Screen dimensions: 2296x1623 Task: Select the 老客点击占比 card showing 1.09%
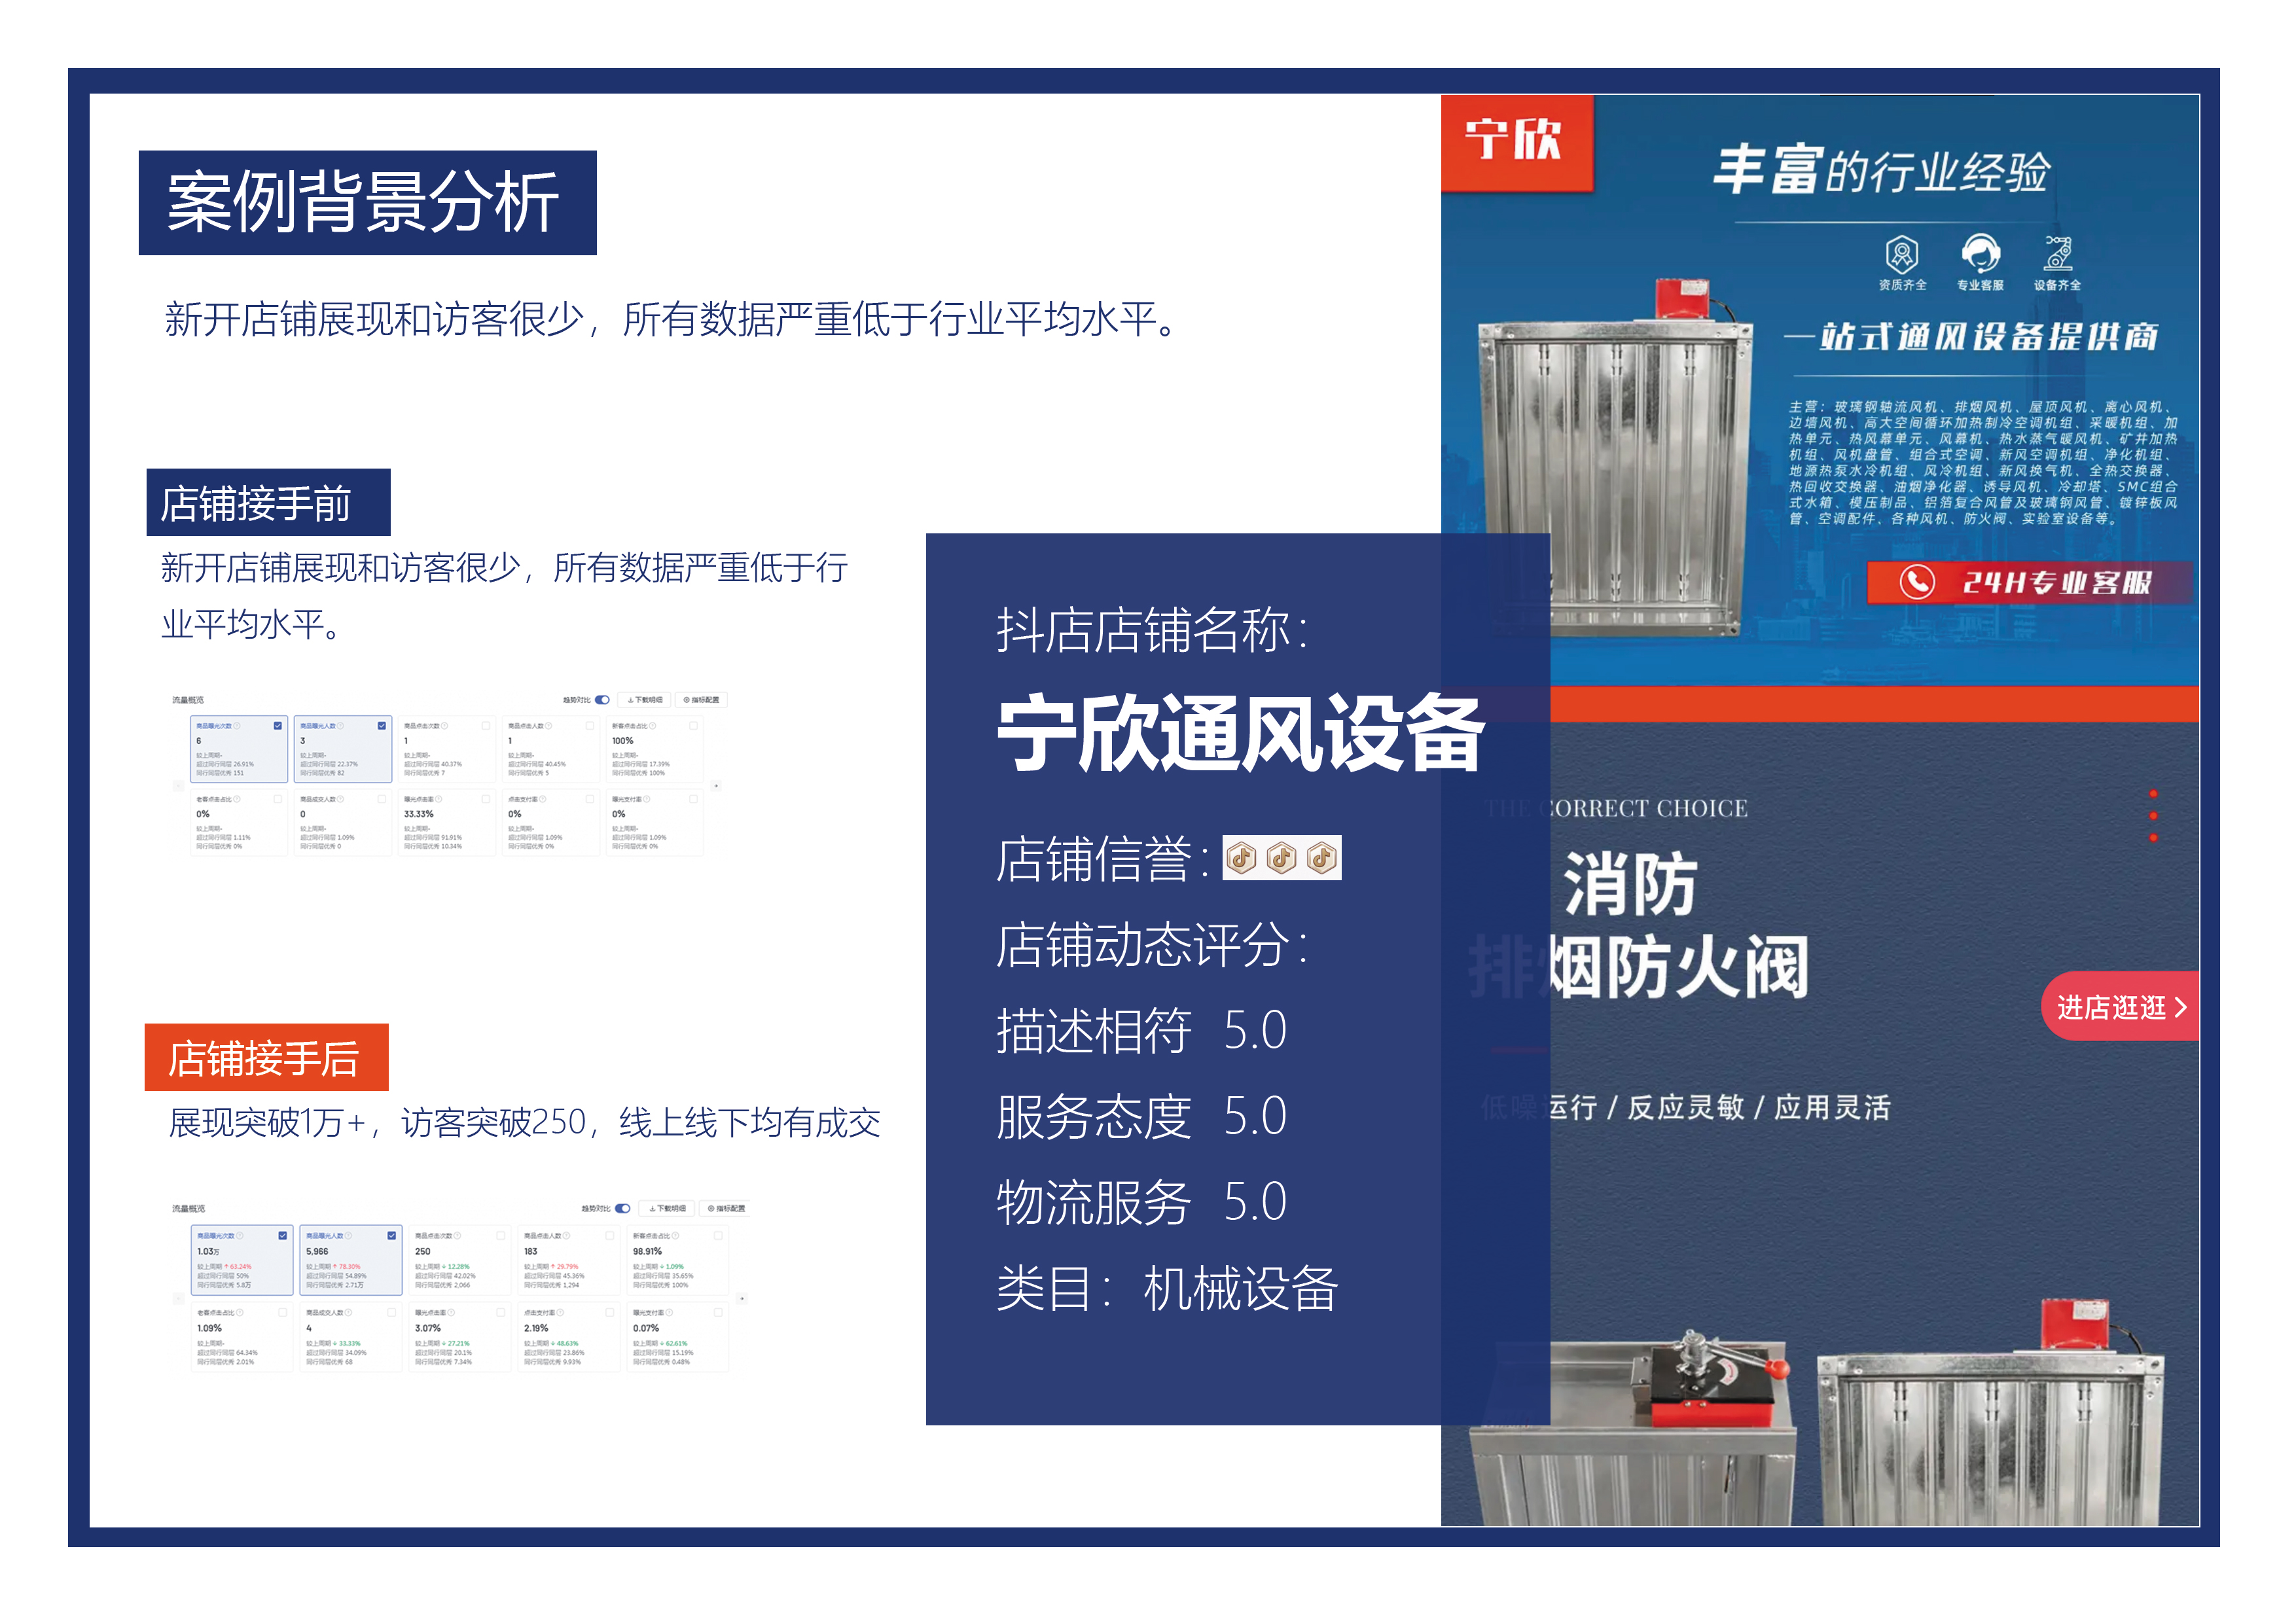click(242, 1336)
